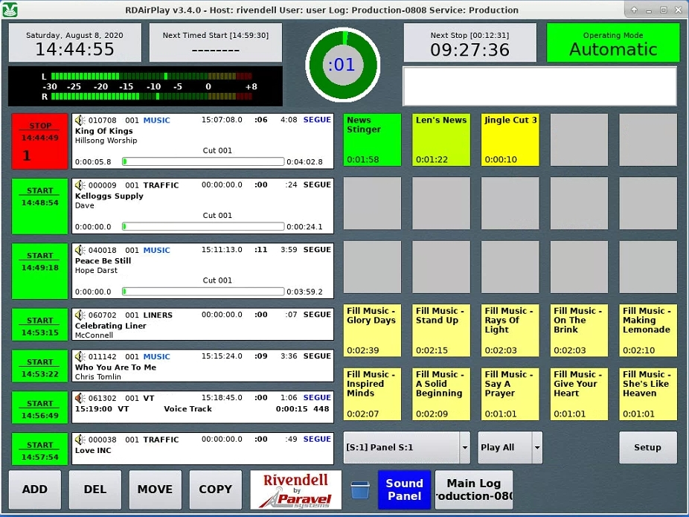Click the speaker icon on Celebrating Liner row
Viewport: 689px width, 517px height.
tap(80, 315)
